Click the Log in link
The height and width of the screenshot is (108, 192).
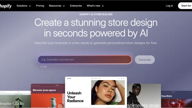[169, 6]
